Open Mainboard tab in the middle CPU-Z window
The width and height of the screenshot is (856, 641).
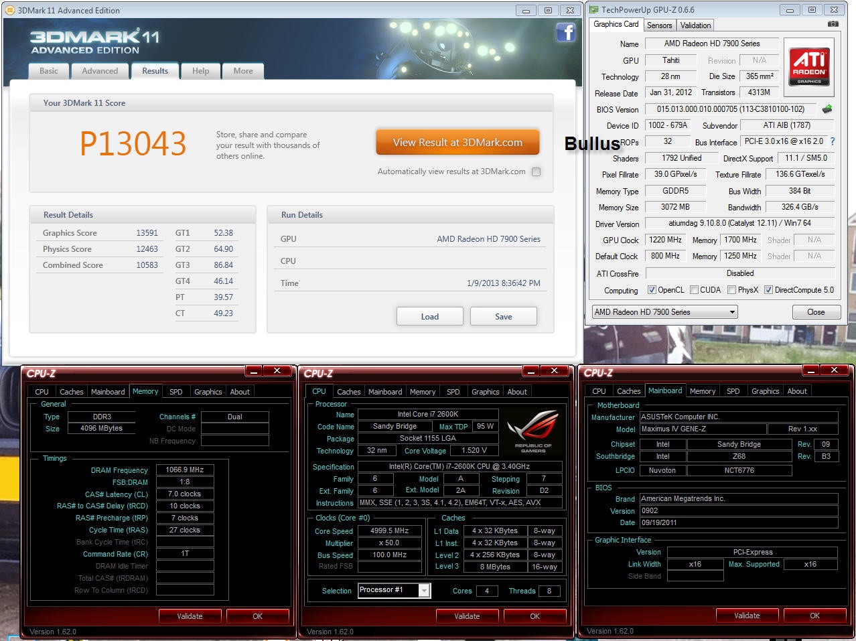(385, 392)
